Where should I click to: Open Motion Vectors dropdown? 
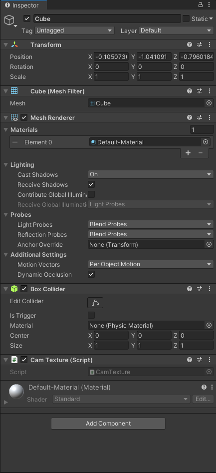(x=151, y=264)
